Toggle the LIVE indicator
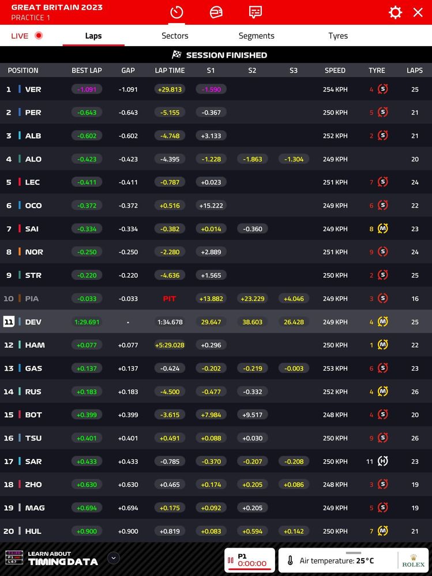432x576 pixels. click(x=27, y=36)
